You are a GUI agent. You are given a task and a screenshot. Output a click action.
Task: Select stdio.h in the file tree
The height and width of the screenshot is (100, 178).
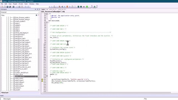(x=17, y=29)
